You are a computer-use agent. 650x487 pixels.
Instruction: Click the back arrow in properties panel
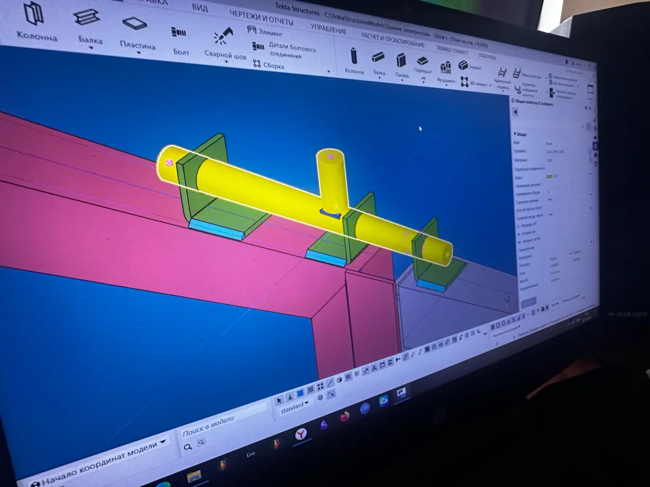point(515,112)
